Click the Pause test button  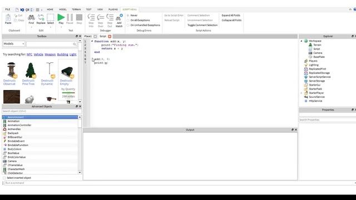tap(70, 17)
